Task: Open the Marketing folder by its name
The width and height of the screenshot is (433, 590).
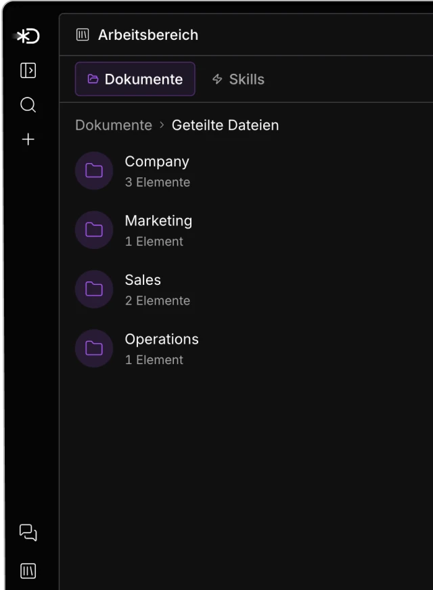Action: point(158,221)
